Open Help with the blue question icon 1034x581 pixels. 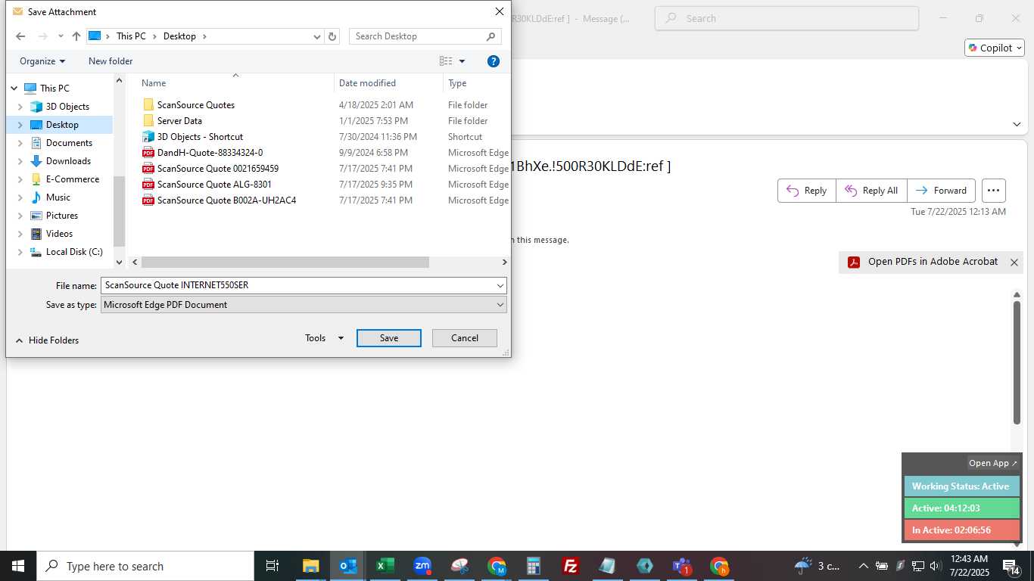click(x=494, y=61)
